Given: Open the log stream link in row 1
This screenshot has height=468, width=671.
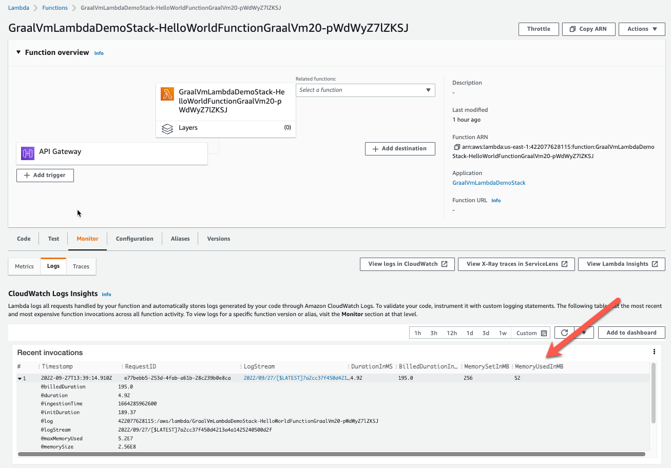Looking at the screenshot, I should click(296, 378).
